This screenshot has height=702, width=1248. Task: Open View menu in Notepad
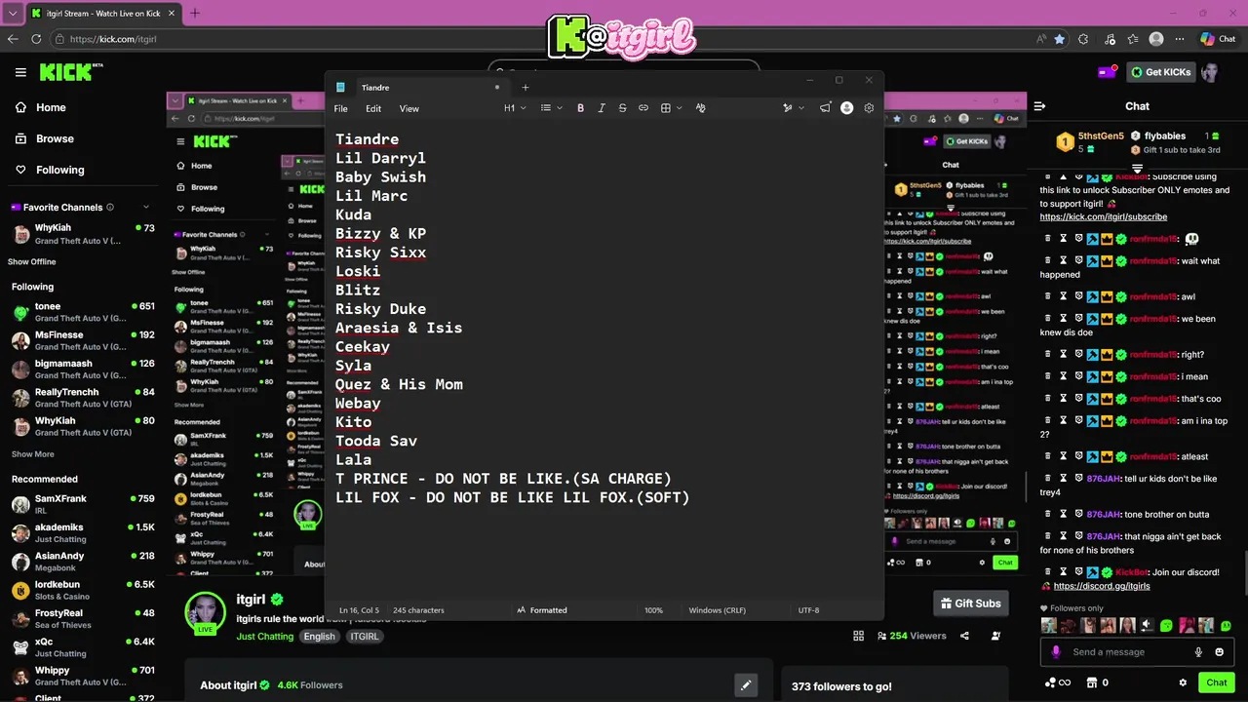click(x=409, y=108)
